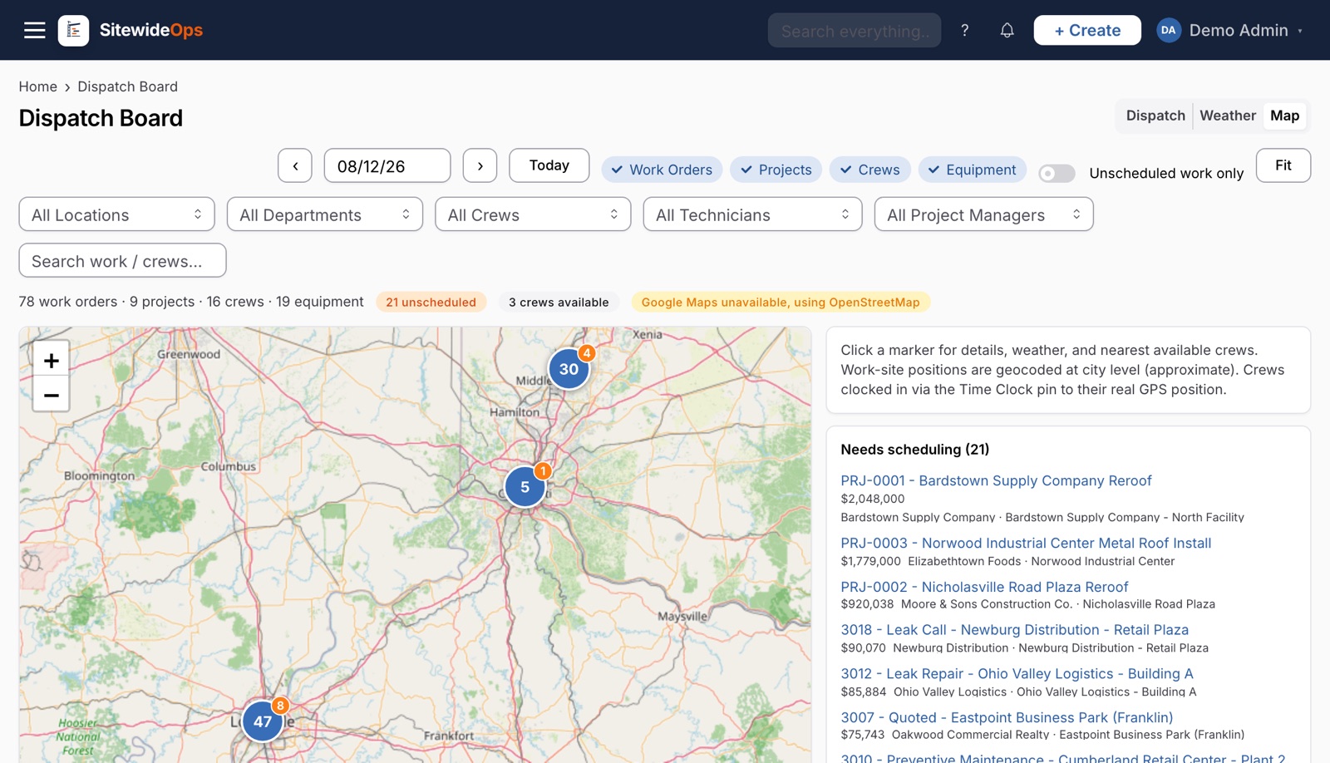Click the DA user avatar
1330x763 pixels.
tap(1168, 31)
